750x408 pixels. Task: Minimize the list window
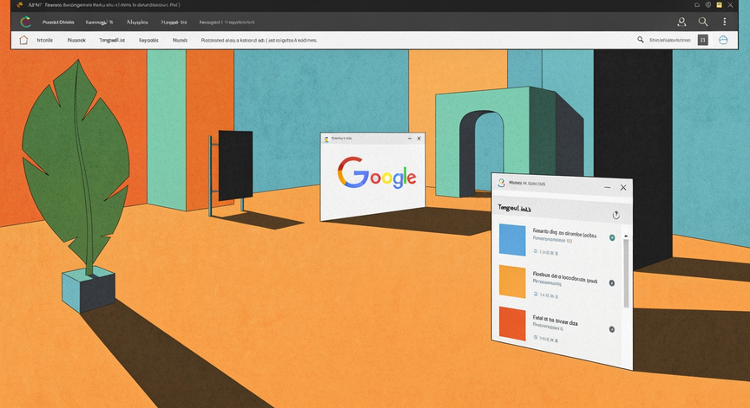607,187
